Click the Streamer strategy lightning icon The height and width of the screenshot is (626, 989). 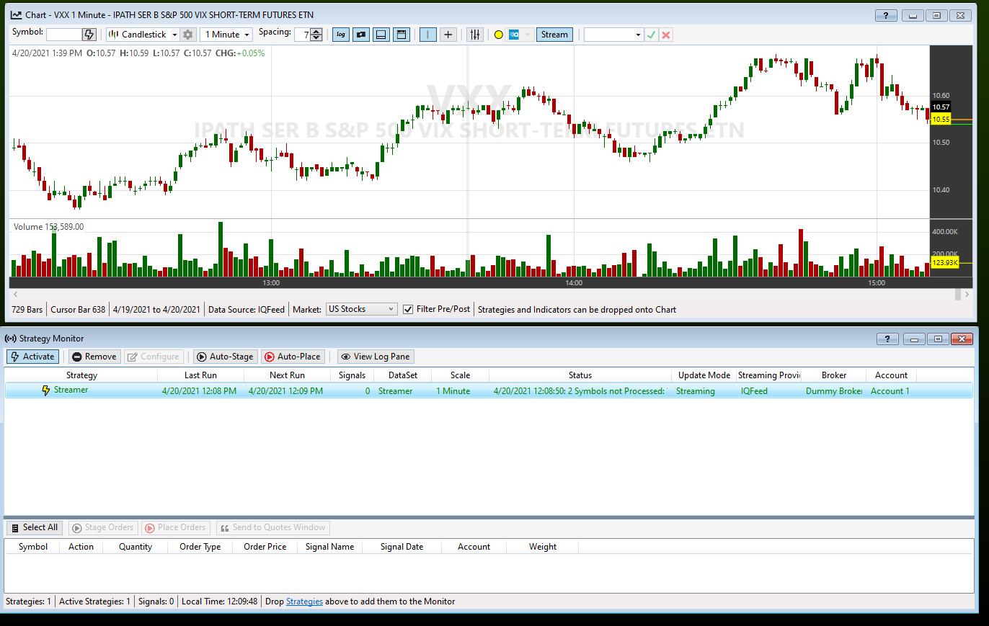pyautogui.click(x=46, y=390)
